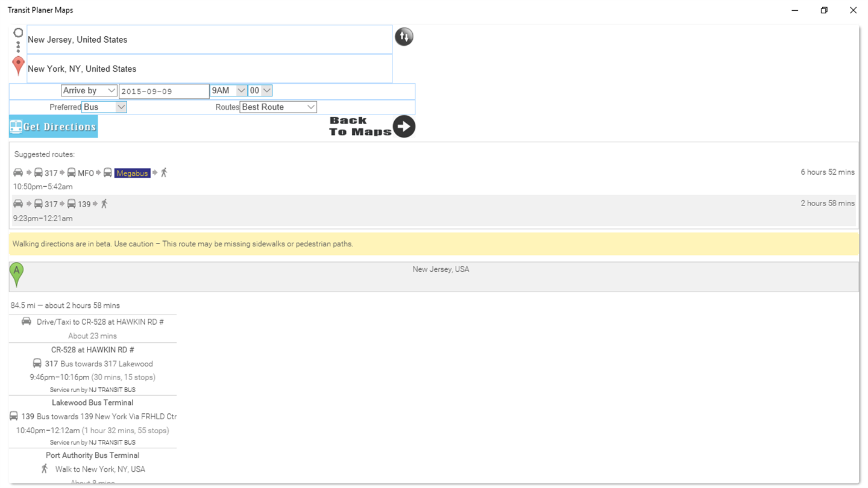Viewport: 868px width, 488px height.
Task: Click Walk to New York, NY, USA text
Action: point(100,469)
